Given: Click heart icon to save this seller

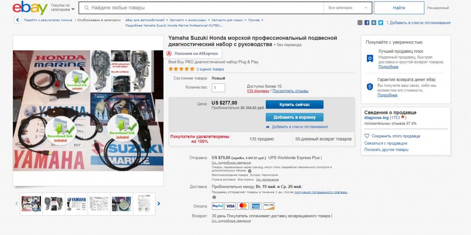Looking at the screenshot, I should point(367,136).
